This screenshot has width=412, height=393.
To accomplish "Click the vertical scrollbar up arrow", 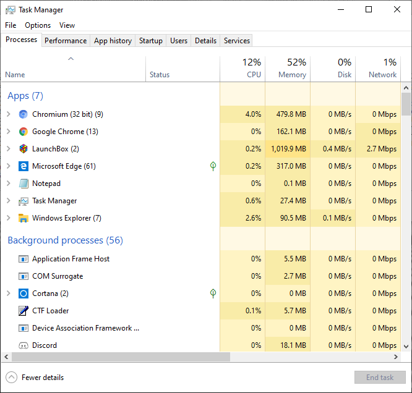I will 406,88.
